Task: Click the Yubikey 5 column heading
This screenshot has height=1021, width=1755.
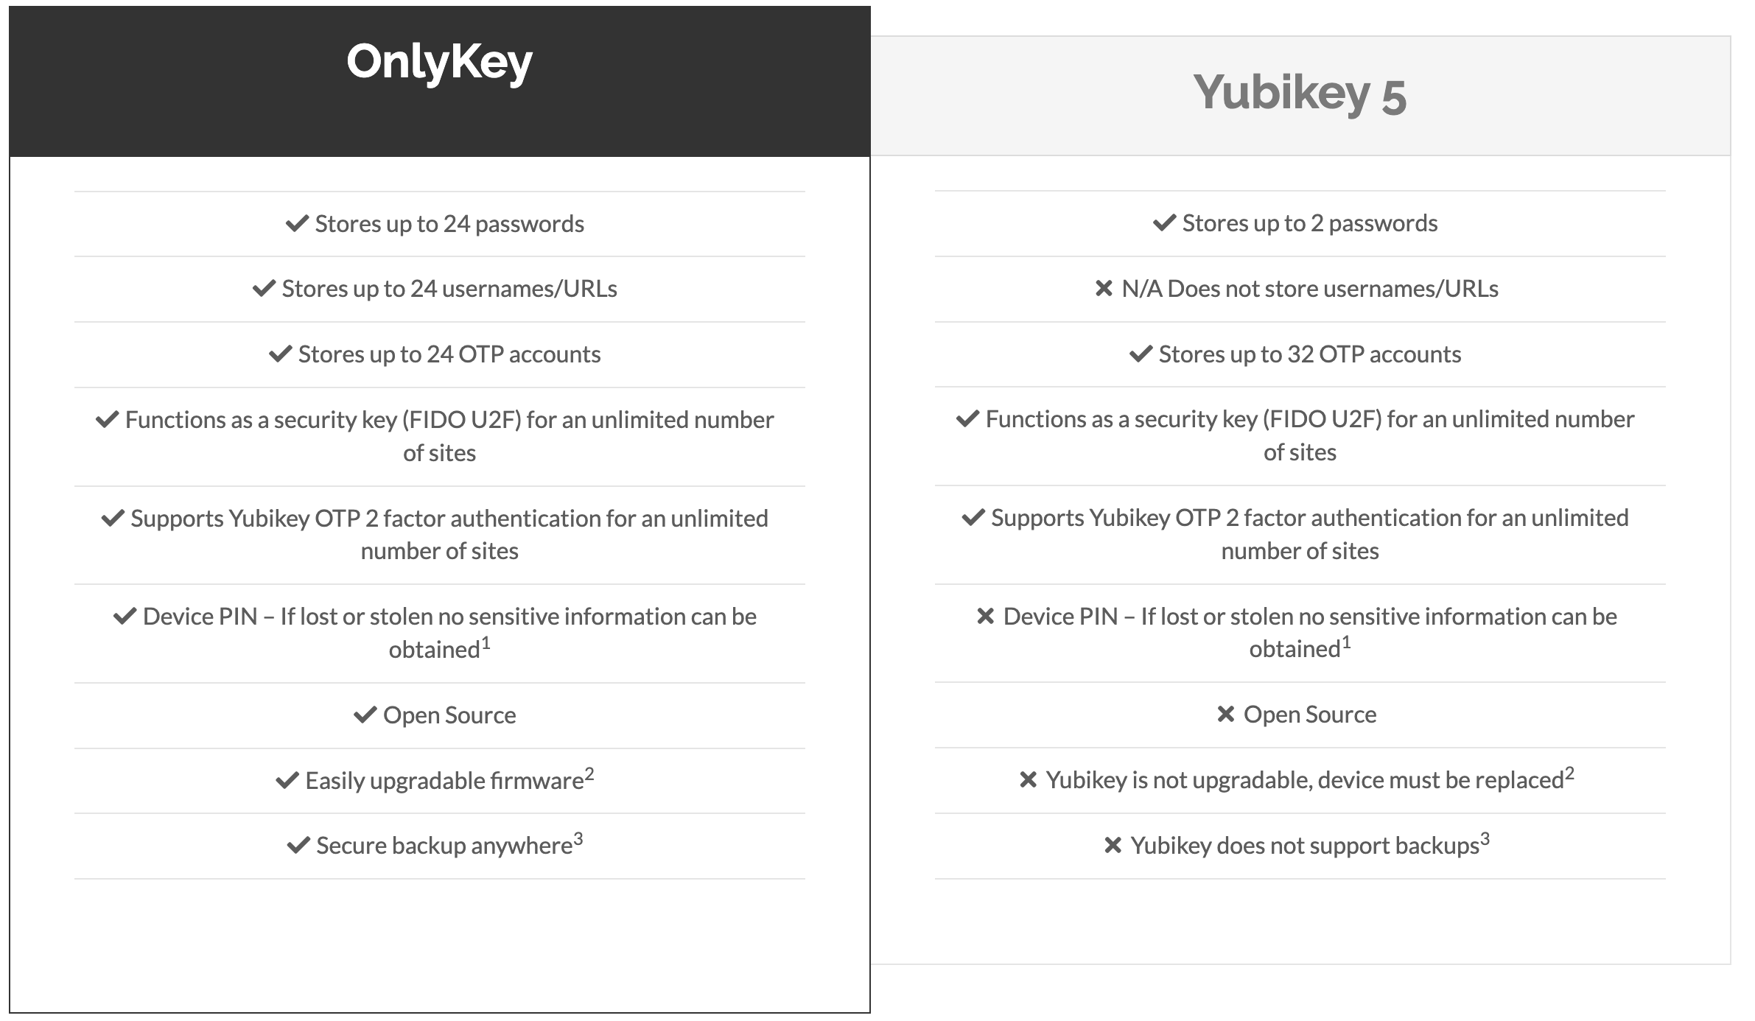Action: tap(1300, 94)
